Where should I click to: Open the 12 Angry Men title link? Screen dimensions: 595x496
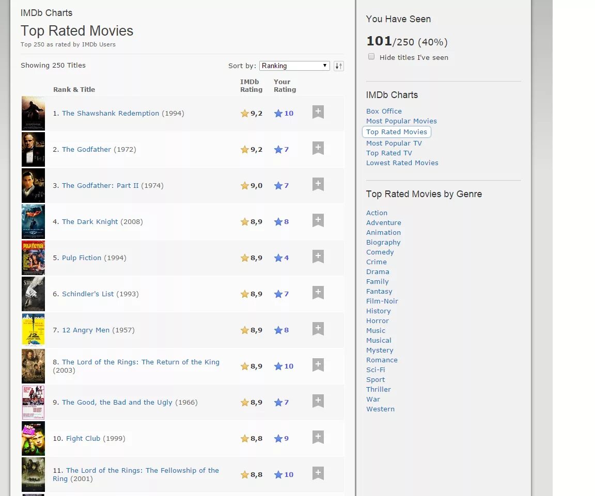tap(86, 330)
